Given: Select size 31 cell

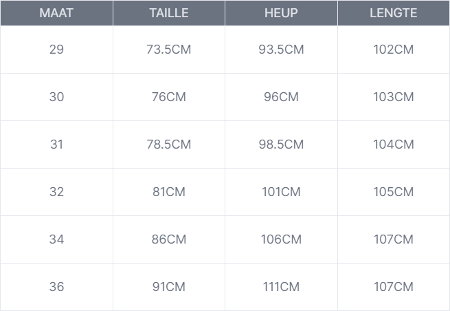Looking at the screenshot, I should pyautogui.click(x=56, y=144).
